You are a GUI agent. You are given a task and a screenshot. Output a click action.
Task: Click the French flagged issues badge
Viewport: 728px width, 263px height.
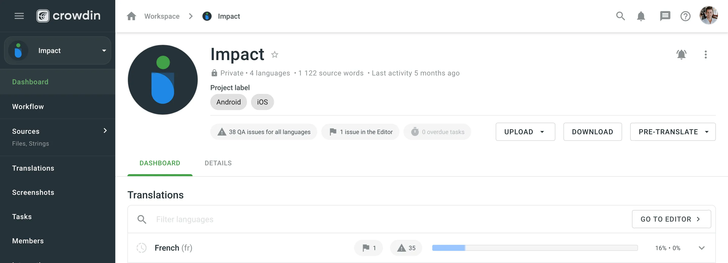click(369, 248)
